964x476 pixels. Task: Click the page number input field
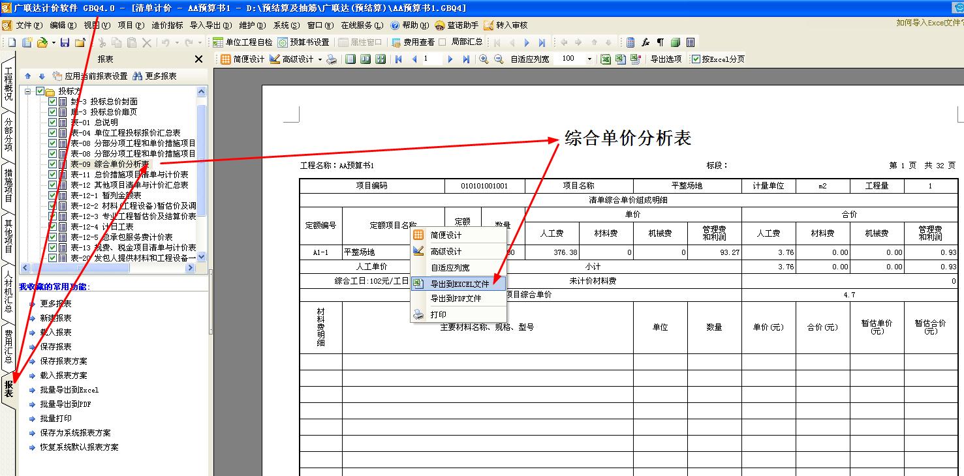pos(431,59)
